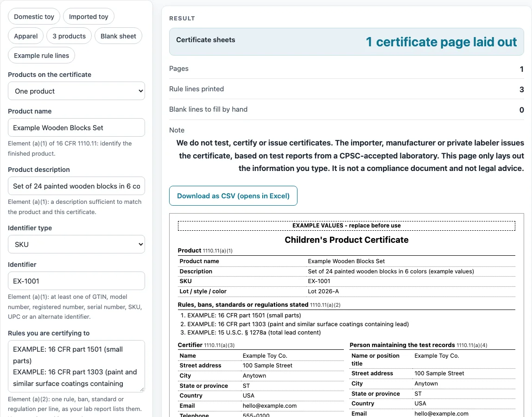Select 'Example Wooden Blocks Set' in the certificate table
Screen dimensions: 532x417
click(346, 261)
